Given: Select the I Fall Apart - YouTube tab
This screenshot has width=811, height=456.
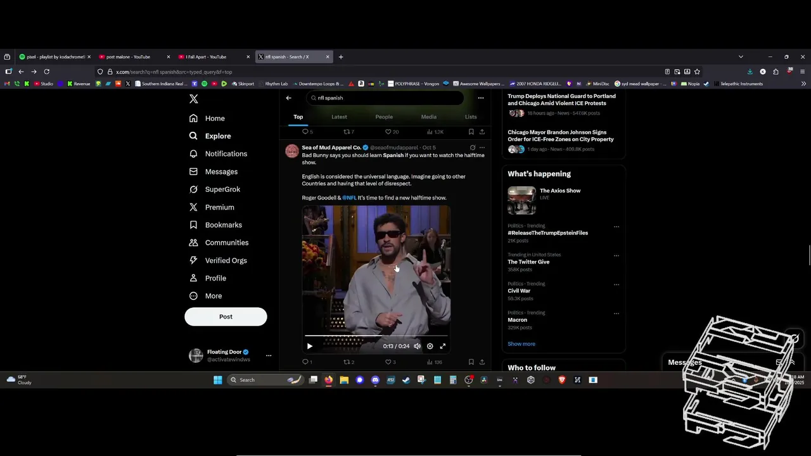Looking at the screenshot, I should 214,57.
